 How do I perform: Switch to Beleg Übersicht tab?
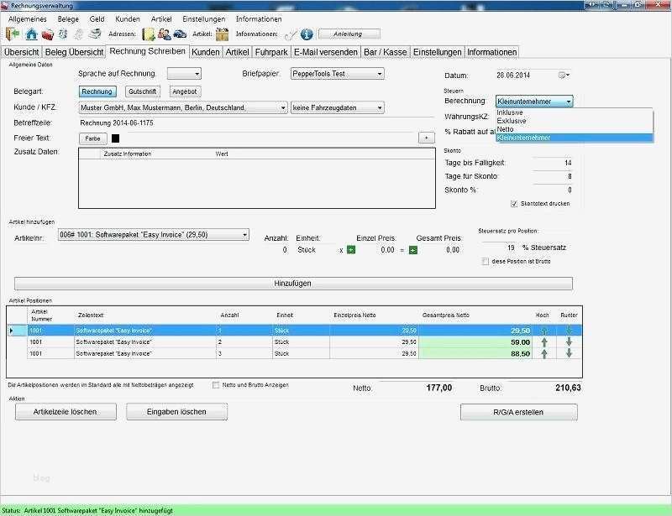pos(74,52)
